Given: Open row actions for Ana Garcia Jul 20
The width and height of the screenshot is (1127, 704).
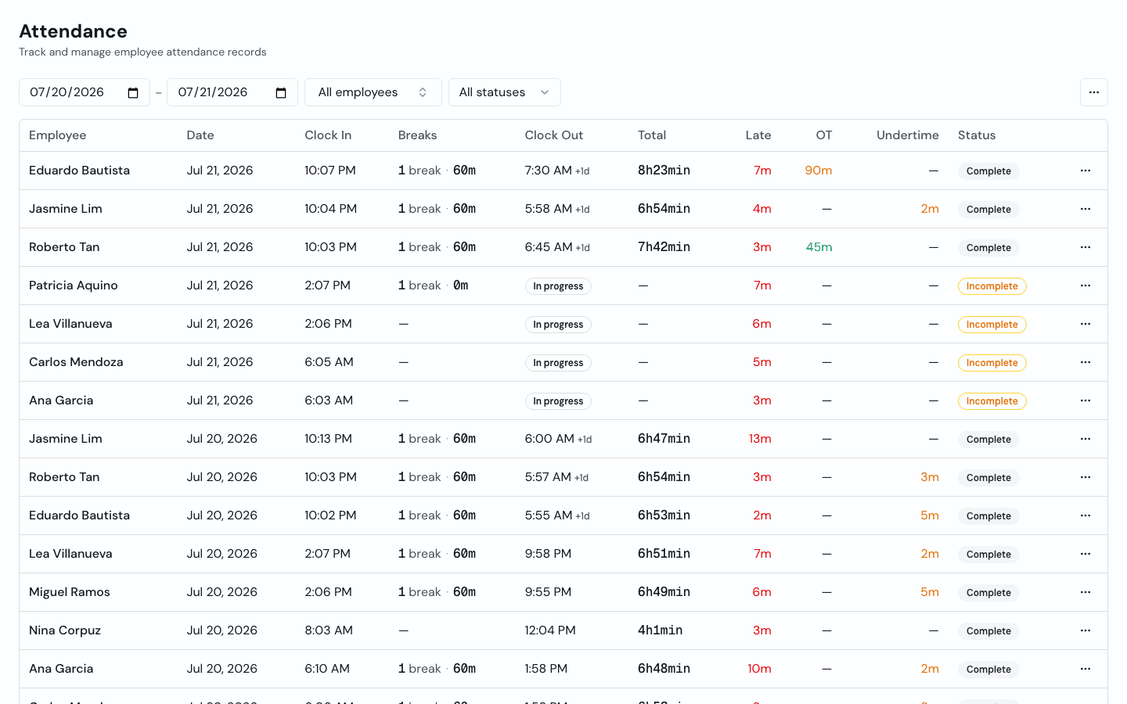Looking at the screenshot, I should pyautogui.click(x=1085, y=669).
